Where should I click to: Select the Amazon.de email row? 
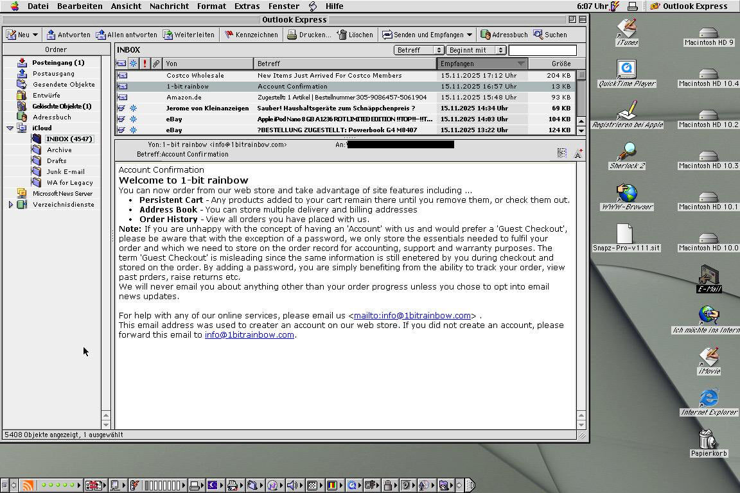[x=346, y=97]
